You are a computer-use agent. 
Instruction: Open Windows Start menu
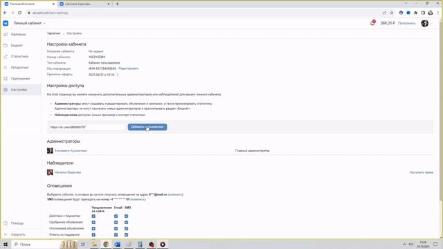(6, 244)
